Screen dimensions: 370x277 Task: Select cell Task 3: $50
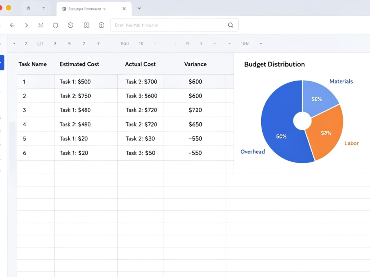[x=140, y=153]
